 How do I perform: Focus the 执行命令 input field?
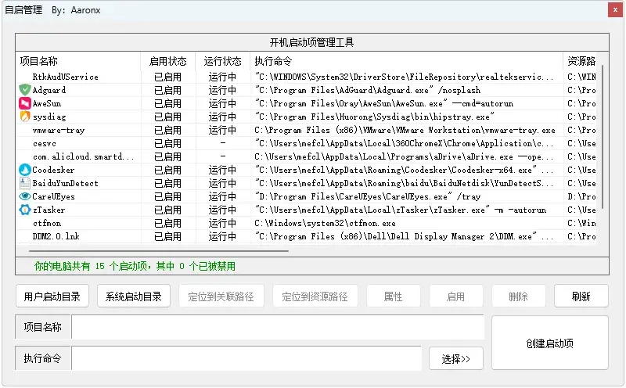[x=246, y=358]
